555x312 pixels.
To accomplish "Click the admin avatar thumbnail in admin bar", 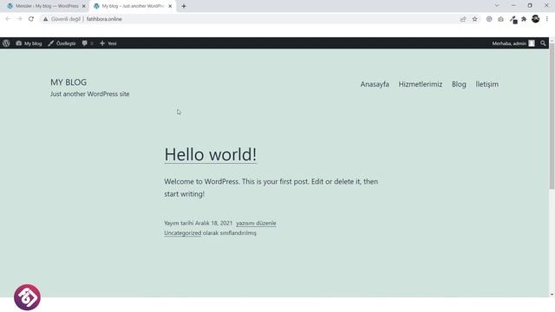I will point(532,43).
